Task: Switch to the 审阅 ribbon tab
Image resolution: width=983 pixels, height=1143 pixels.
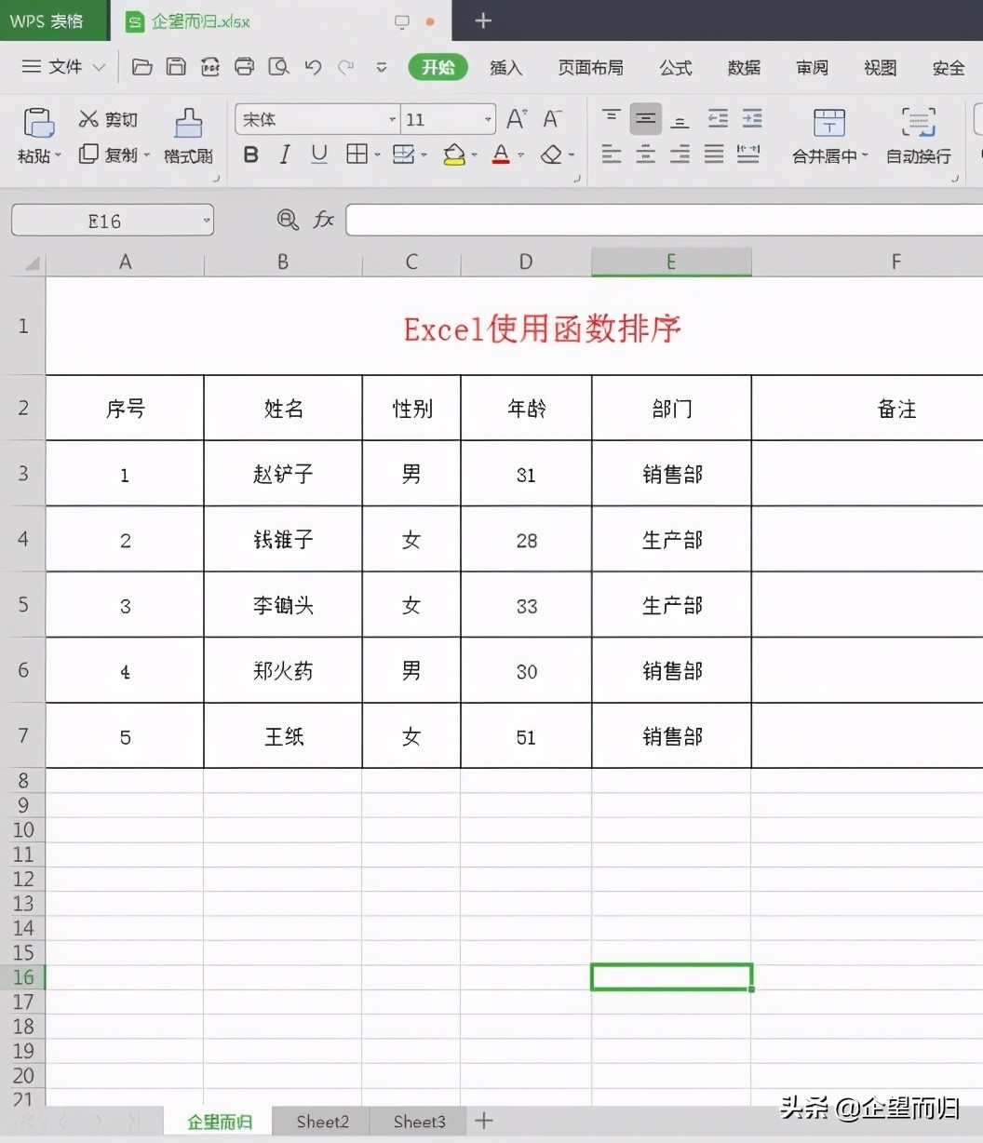Action: (812, 67)
